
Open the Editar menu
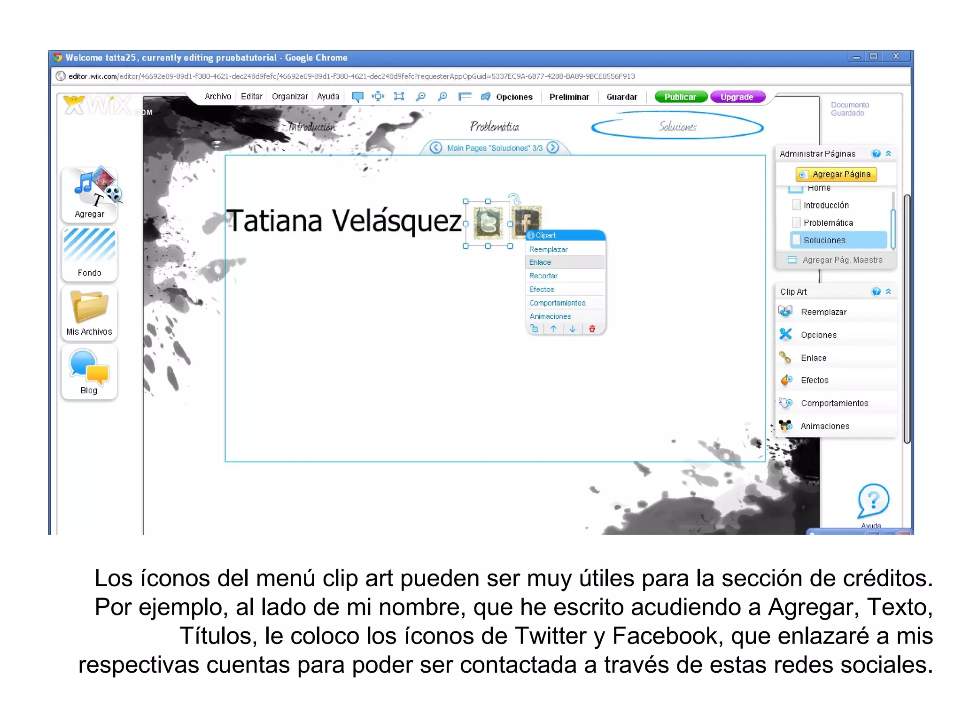coord(252,97)
